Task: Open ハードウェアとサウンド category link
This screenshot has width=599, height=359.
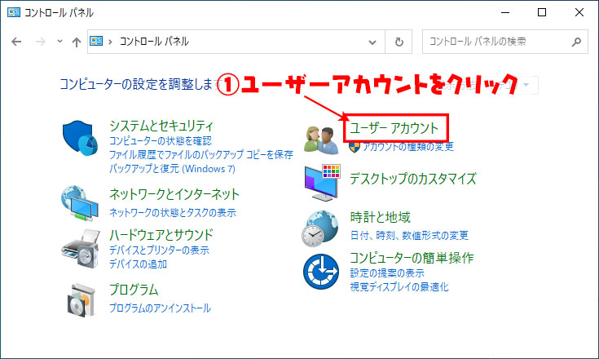Action: [161, 234]
